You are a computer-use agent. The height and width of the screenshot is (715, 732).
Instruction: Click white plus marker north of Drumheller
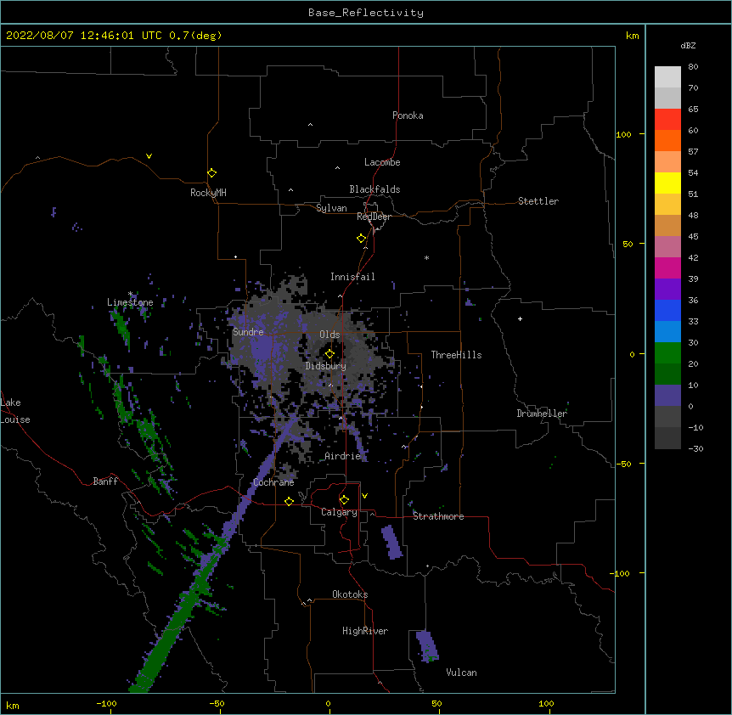coord(520,318)
